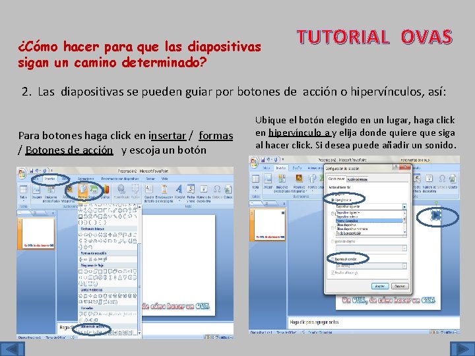Click the underlined hipervínculo a text on slide
The image size is (475, 356).
point(300,133)
